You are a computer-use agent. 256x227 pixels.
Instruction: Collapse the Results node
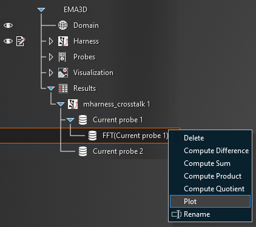(51, 88)
